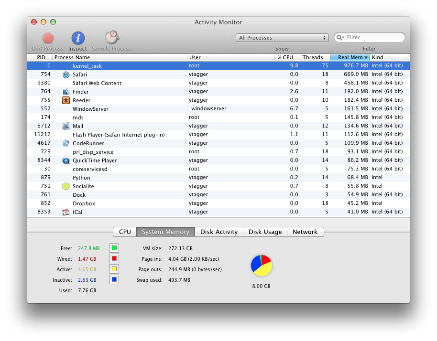Click the 493.7 MB Swap used value

pyautogui.click(x=179, y=280)
